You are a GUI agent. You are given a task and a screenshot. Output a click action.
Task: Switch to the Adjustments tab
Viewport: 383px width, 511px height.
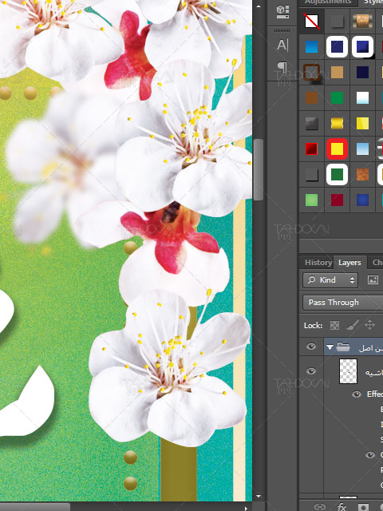pos(328,2)
